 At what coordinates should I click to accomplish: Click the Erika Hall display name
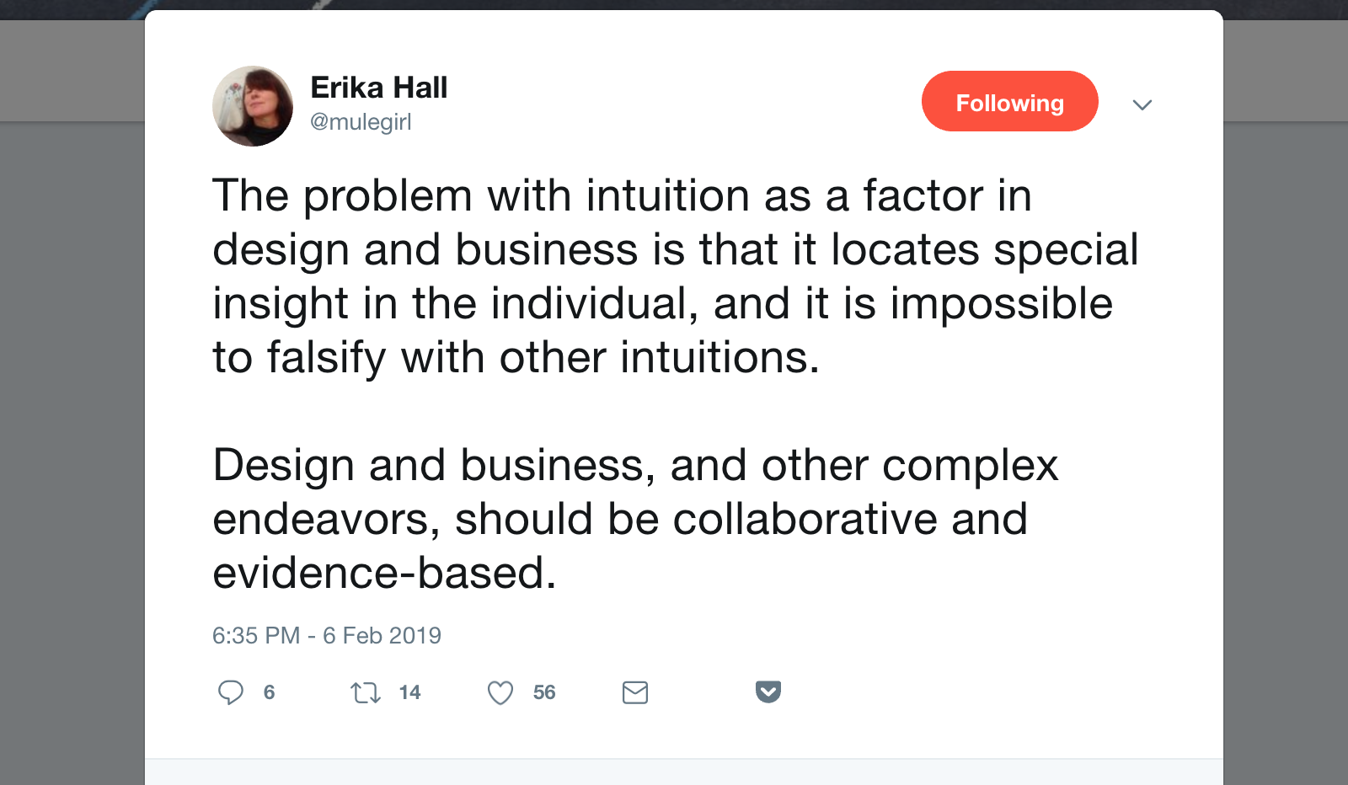378,88
